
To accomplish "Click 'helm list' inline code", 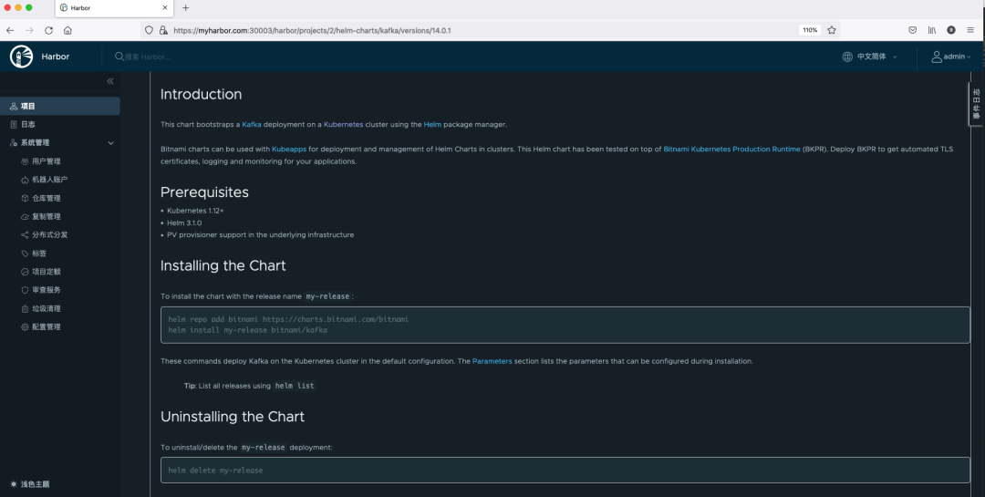I will tap(295, 386).
